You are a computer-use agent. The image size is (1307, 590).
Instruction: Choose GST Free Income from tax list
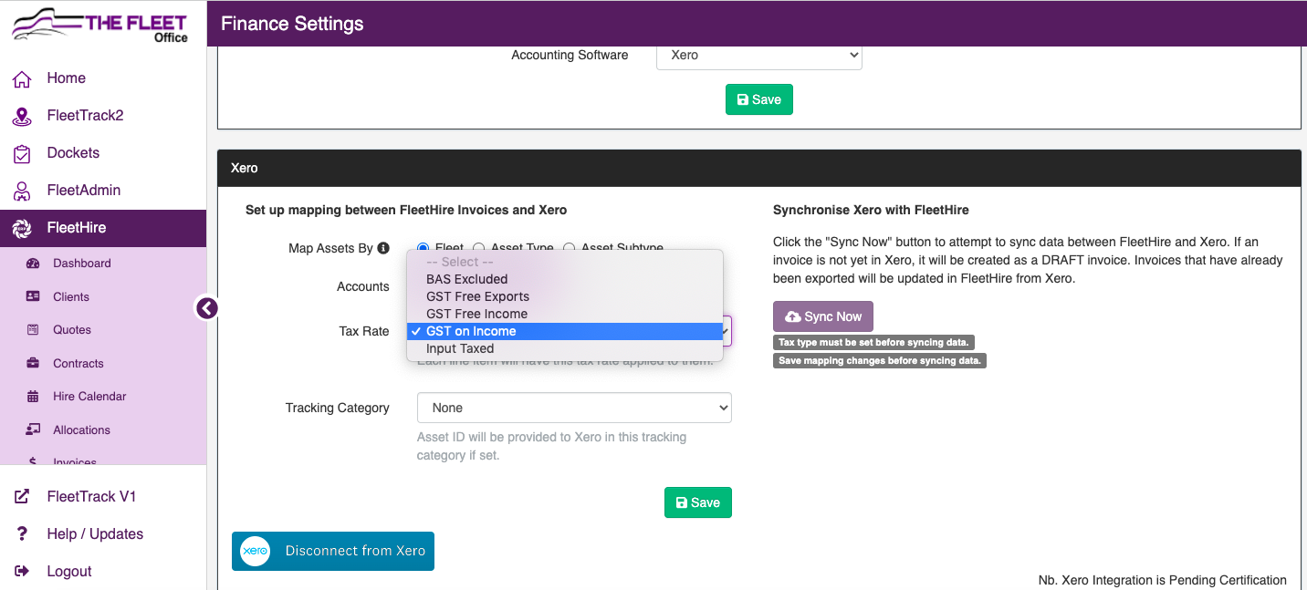click(476, 314)
